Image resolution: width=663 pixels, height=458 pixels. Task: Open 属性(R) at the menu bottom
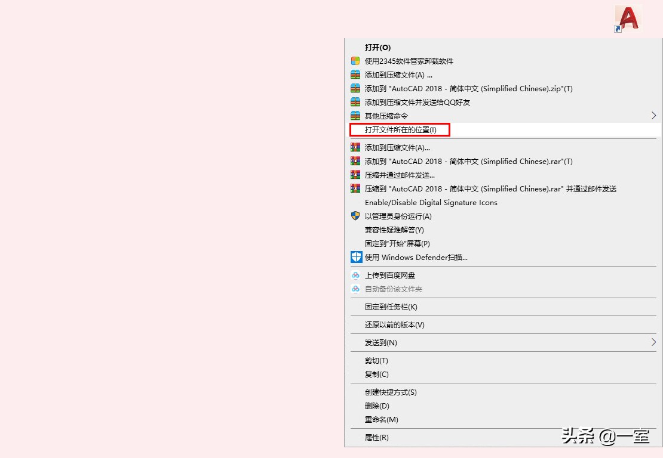coord(378,437)
